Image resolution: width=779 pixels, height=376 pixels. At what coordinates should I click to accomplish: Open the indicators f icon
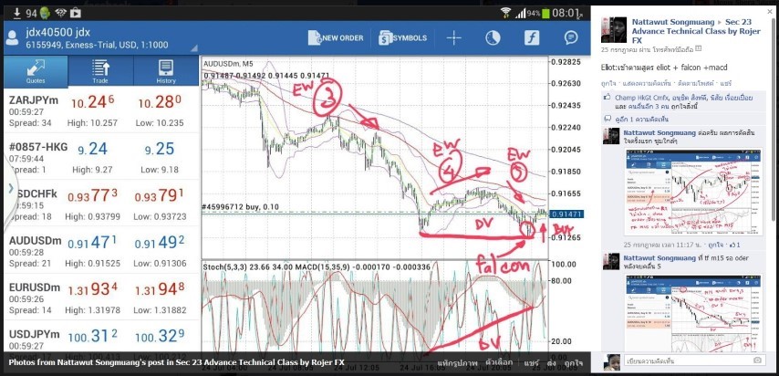coord(532,37)
